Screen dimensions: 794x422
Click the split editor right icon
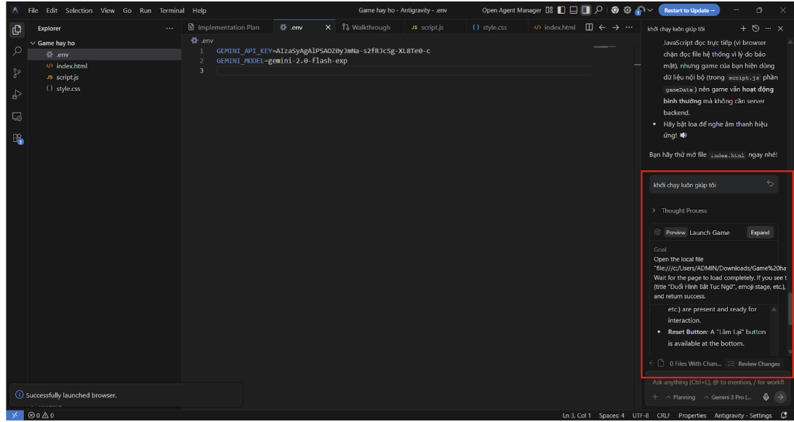589,28
